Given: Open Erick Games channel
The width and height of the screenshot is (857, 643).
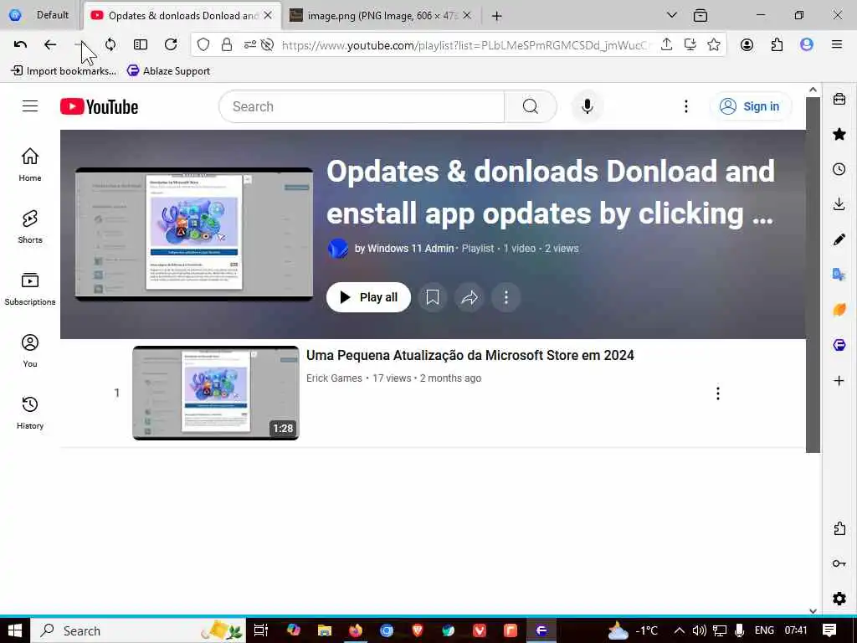Looking at the screenshot, I should [334, 378].
